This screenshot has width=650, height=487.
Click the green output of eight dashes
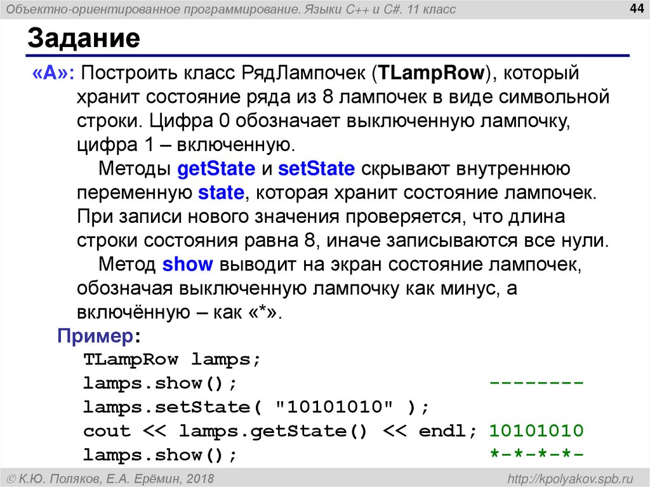tap(536, 382)
